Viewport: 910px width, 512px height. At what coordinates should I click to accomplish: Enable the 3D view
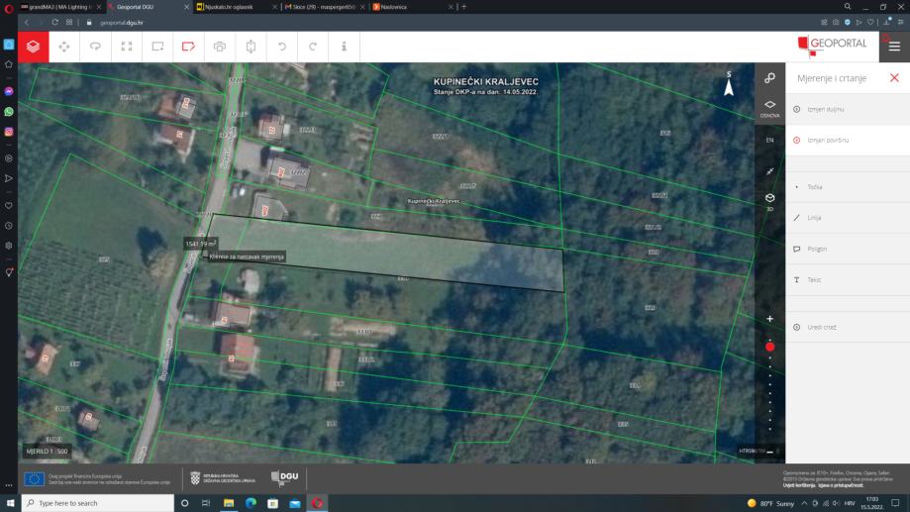click(769, 201)
